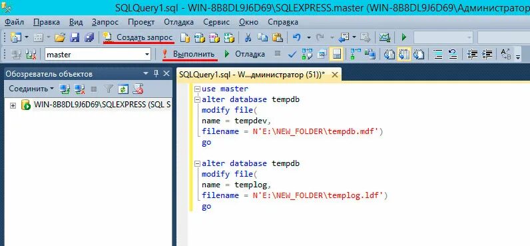Click the DMX query icon
Screen dimensions: 530x246
click(x=214, y=37)
